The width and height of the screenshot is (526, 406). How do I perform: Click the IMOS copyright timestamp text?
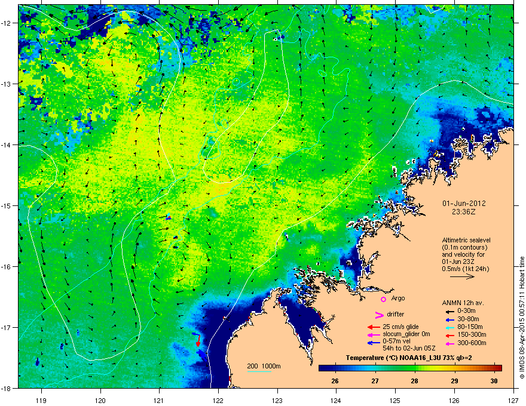click(522, 318)
